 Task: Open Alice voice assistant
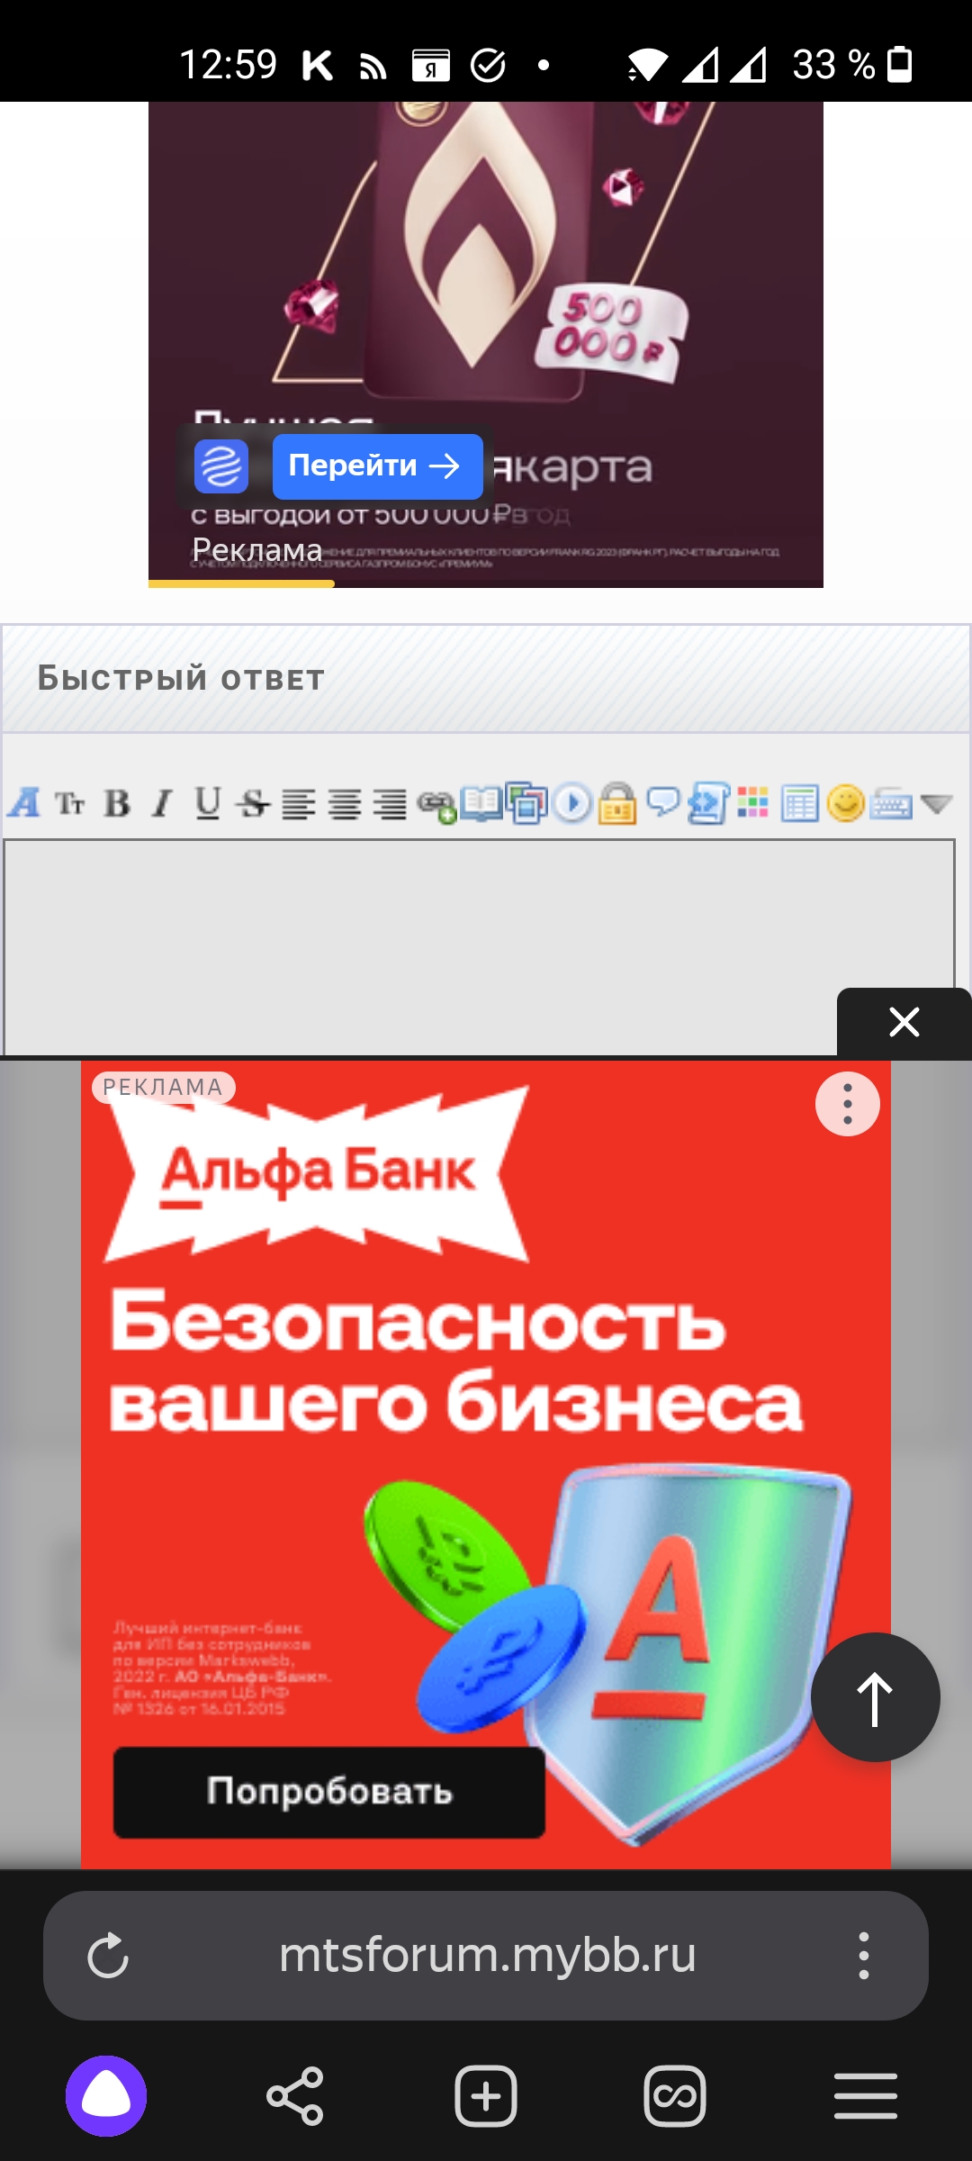coord(106,2096)
